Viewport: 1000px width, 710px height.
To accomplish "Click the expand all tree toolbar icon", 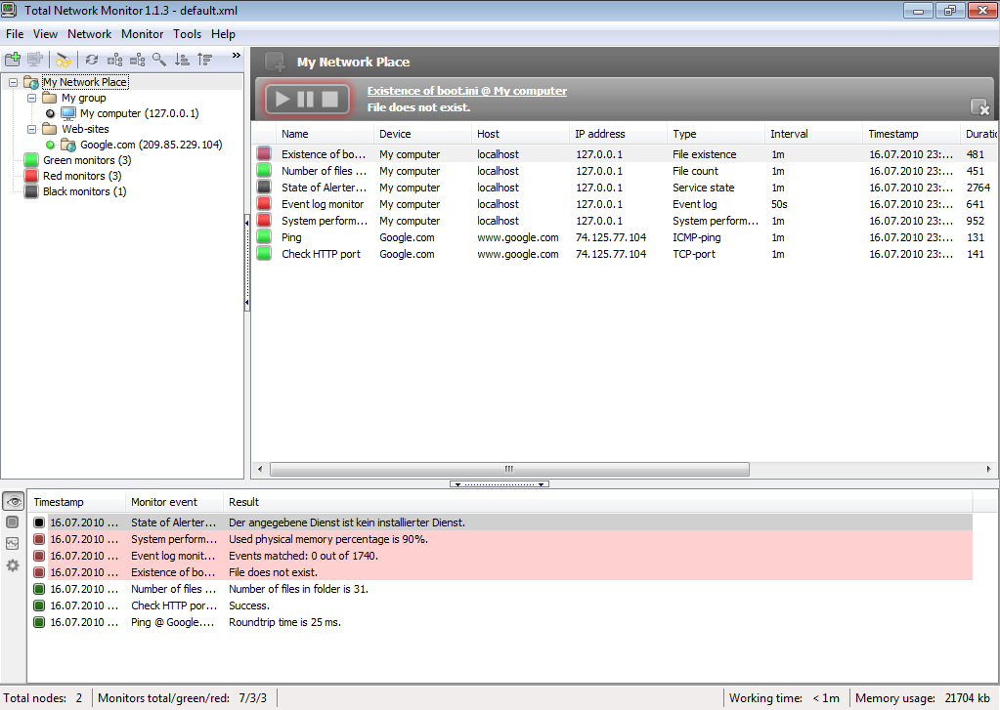I will pos(114,60).
